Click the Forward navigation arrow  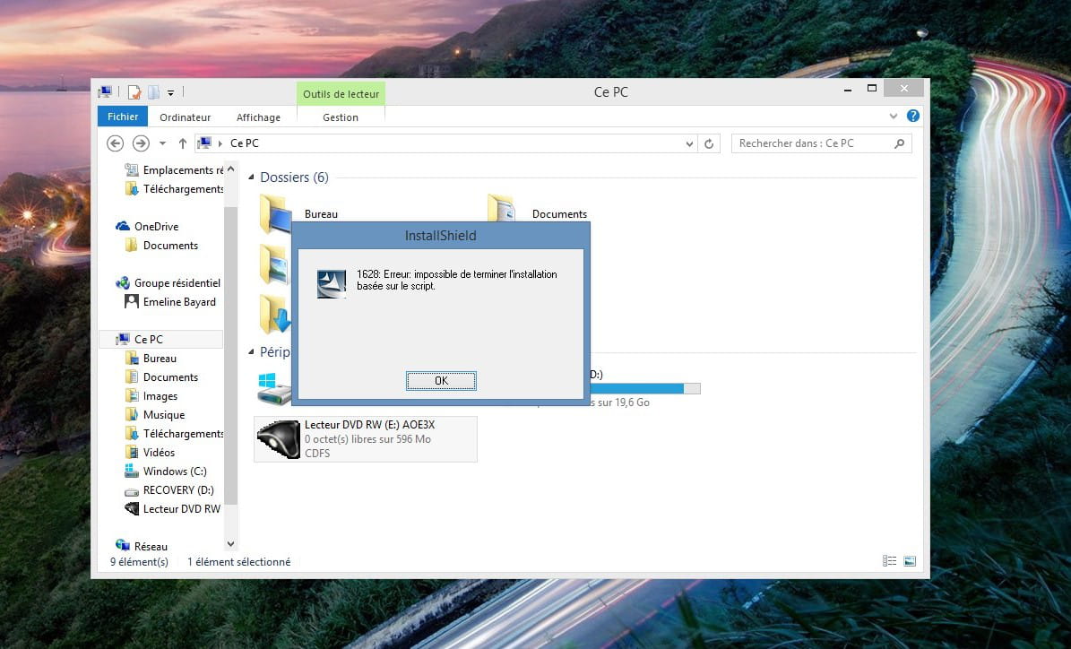[141, 143]
